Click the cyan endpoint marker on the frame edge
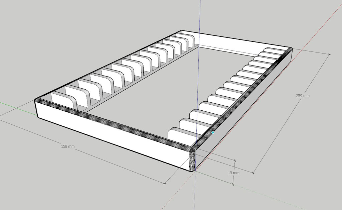Image resolution: width=342 pixels, height=210 pixels. tap(213, 133)
